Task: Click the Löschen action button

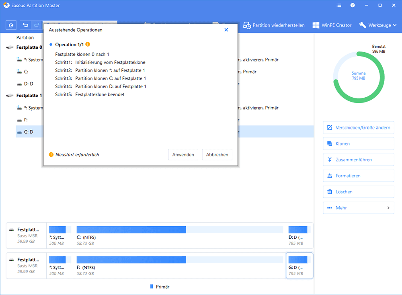Action: pyautogui.click(x=359, y=192)
